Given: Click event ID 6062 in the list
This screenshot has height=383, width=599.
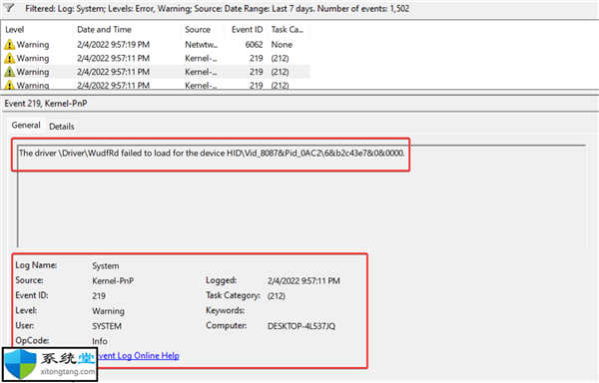Looking at the screenshot, I should 254,45.
